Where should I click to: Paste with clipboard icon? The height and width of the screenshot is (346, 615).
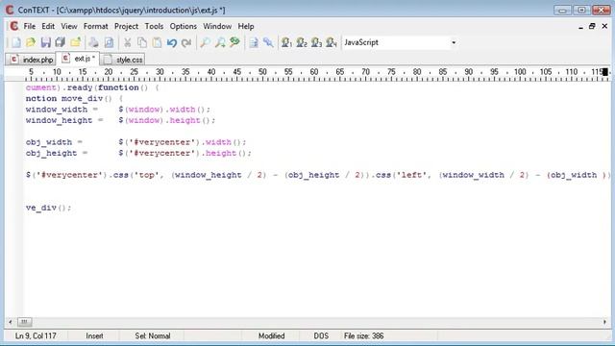point(157,42)
